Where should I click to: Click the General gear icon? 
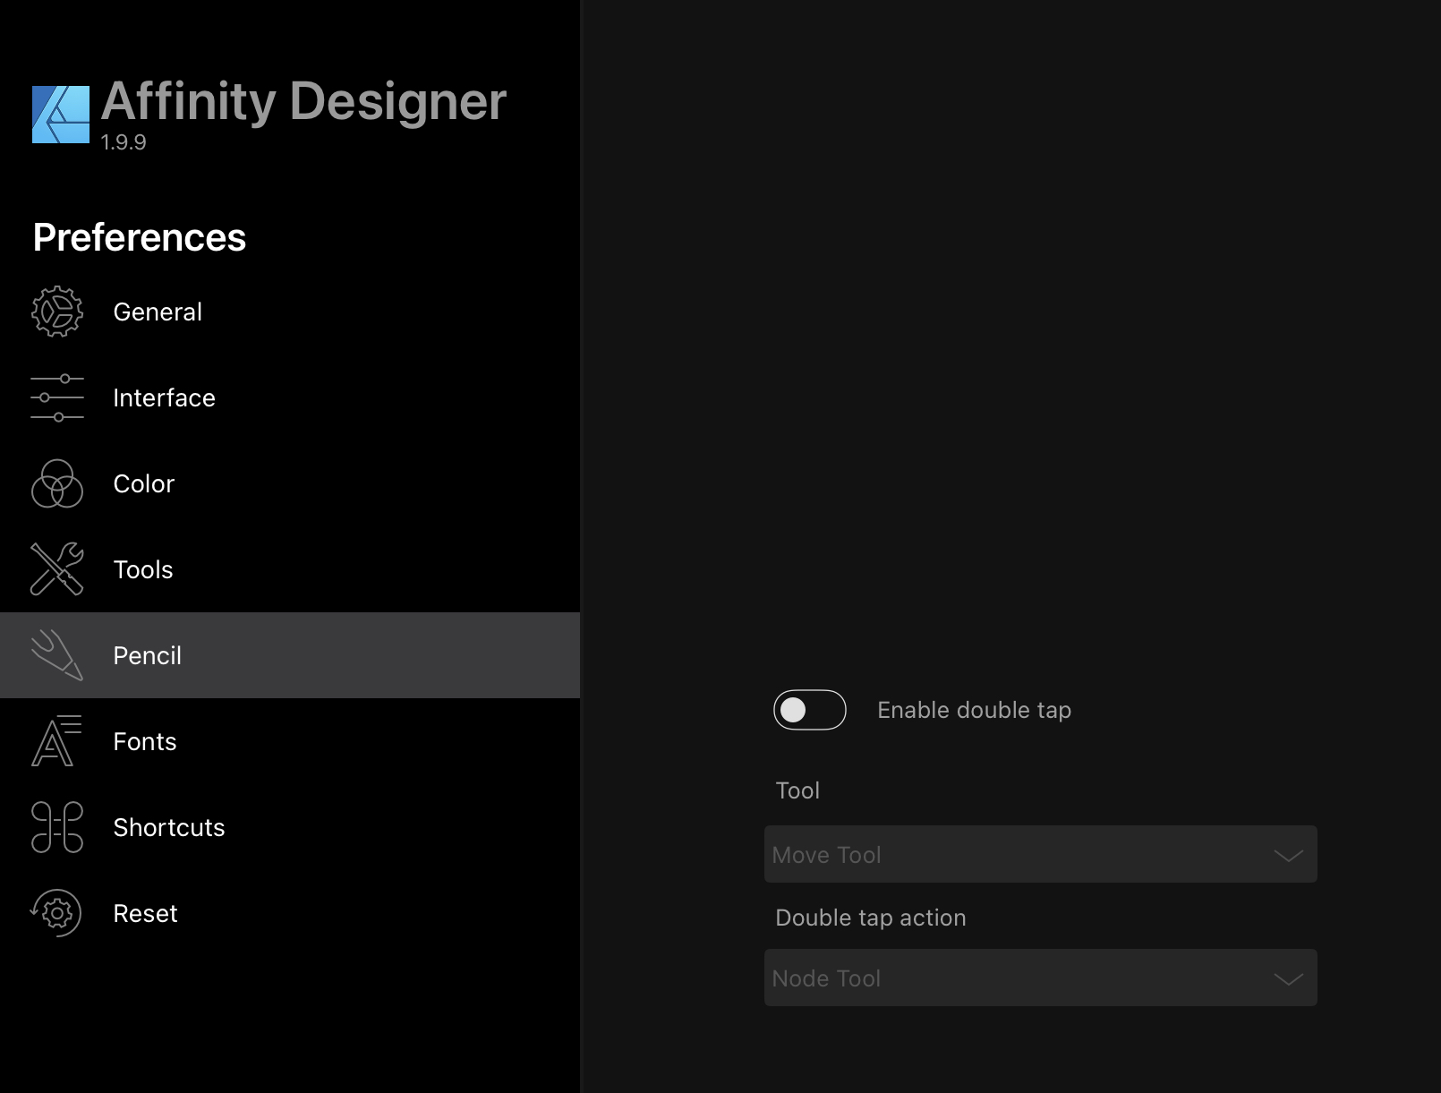coord(57,312)
